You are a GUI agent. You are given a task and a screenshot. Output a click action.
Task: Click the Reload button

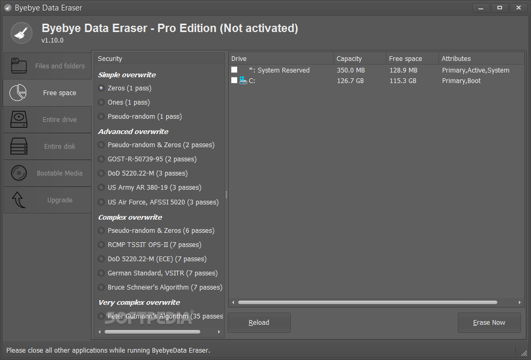pos(259,323)
